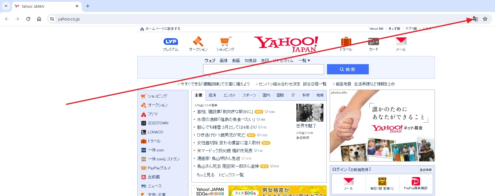Reload the Yahoo! JAPAN page

tap(28, 19)
